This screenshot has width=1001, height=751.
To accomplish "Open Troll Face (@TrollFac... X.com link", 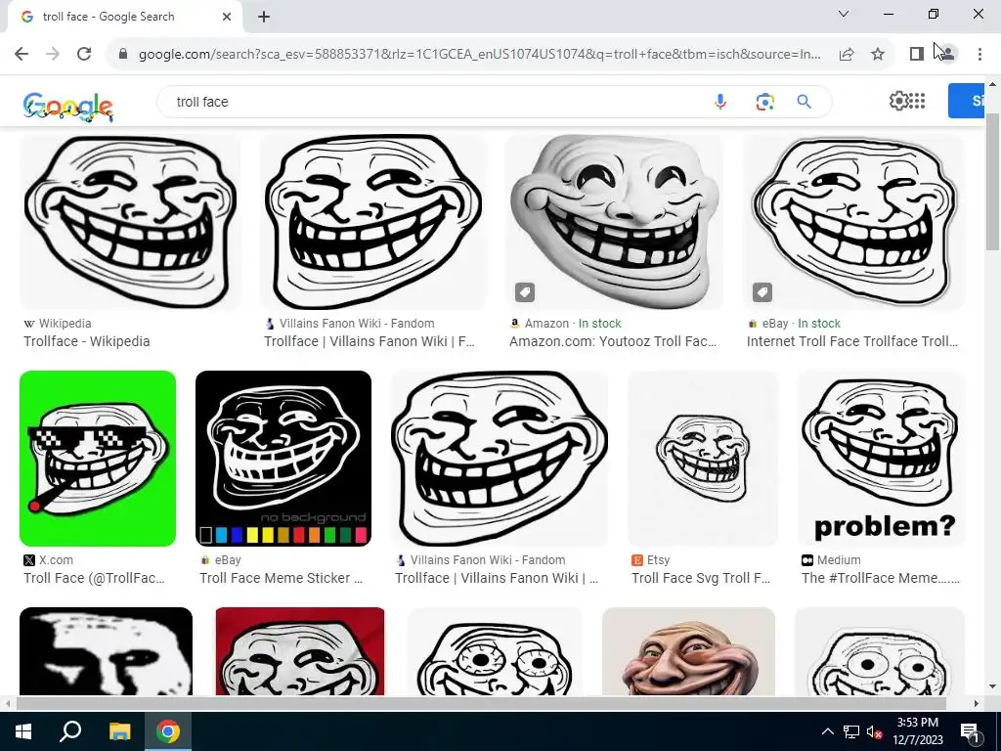I will 94,578.
